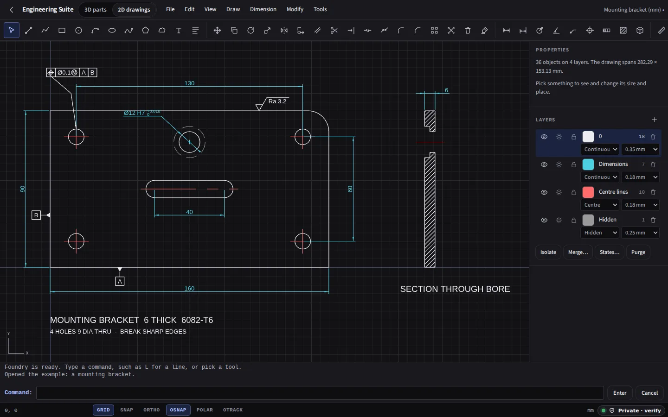Enable ORTHO mode
The width and height of the screenshot is (668, 417).
pyautogui.click(x=152, y=410)
